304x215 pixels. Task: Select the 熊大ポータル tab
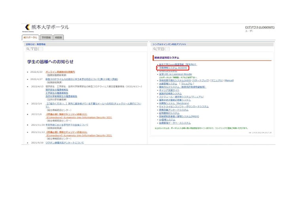point(30,37)
